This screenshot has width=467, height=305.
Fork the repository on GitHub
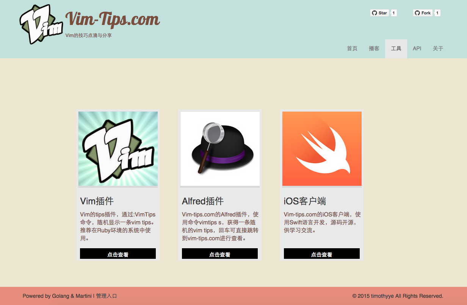[423, 13]
